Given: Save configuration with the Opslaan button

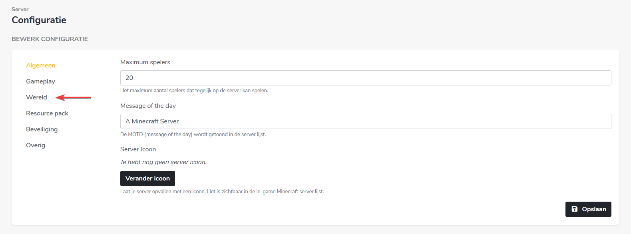Looking at the screenshot, I should (x=588, y=209).
